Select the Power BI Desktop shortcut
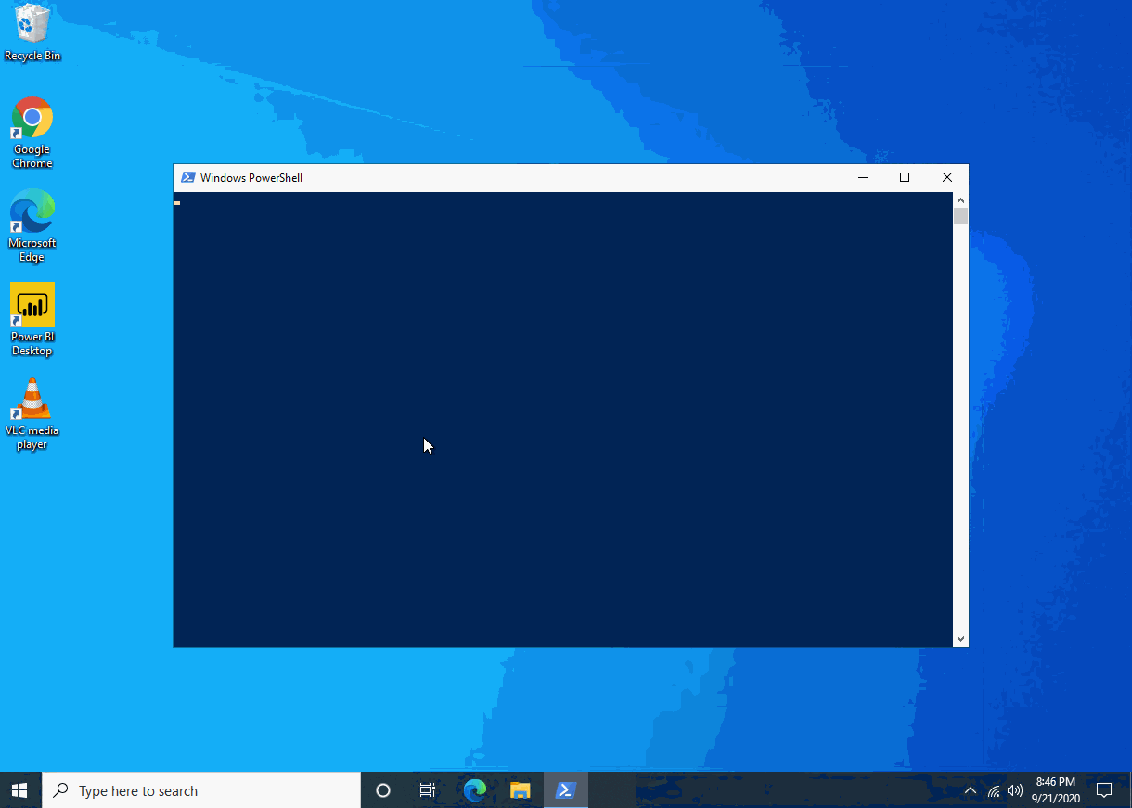Image resolution: width=1132 pixels, height=808 pixels. [x=32, y=320]
